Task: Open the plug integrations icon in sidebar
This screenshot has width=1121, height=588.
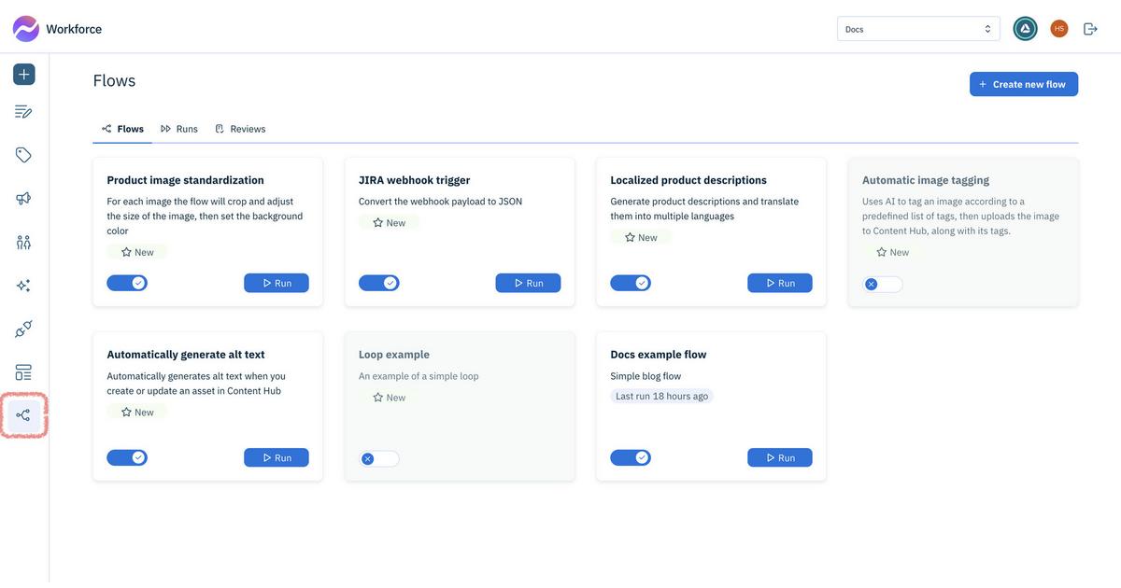Action: (x=24, y=329)
